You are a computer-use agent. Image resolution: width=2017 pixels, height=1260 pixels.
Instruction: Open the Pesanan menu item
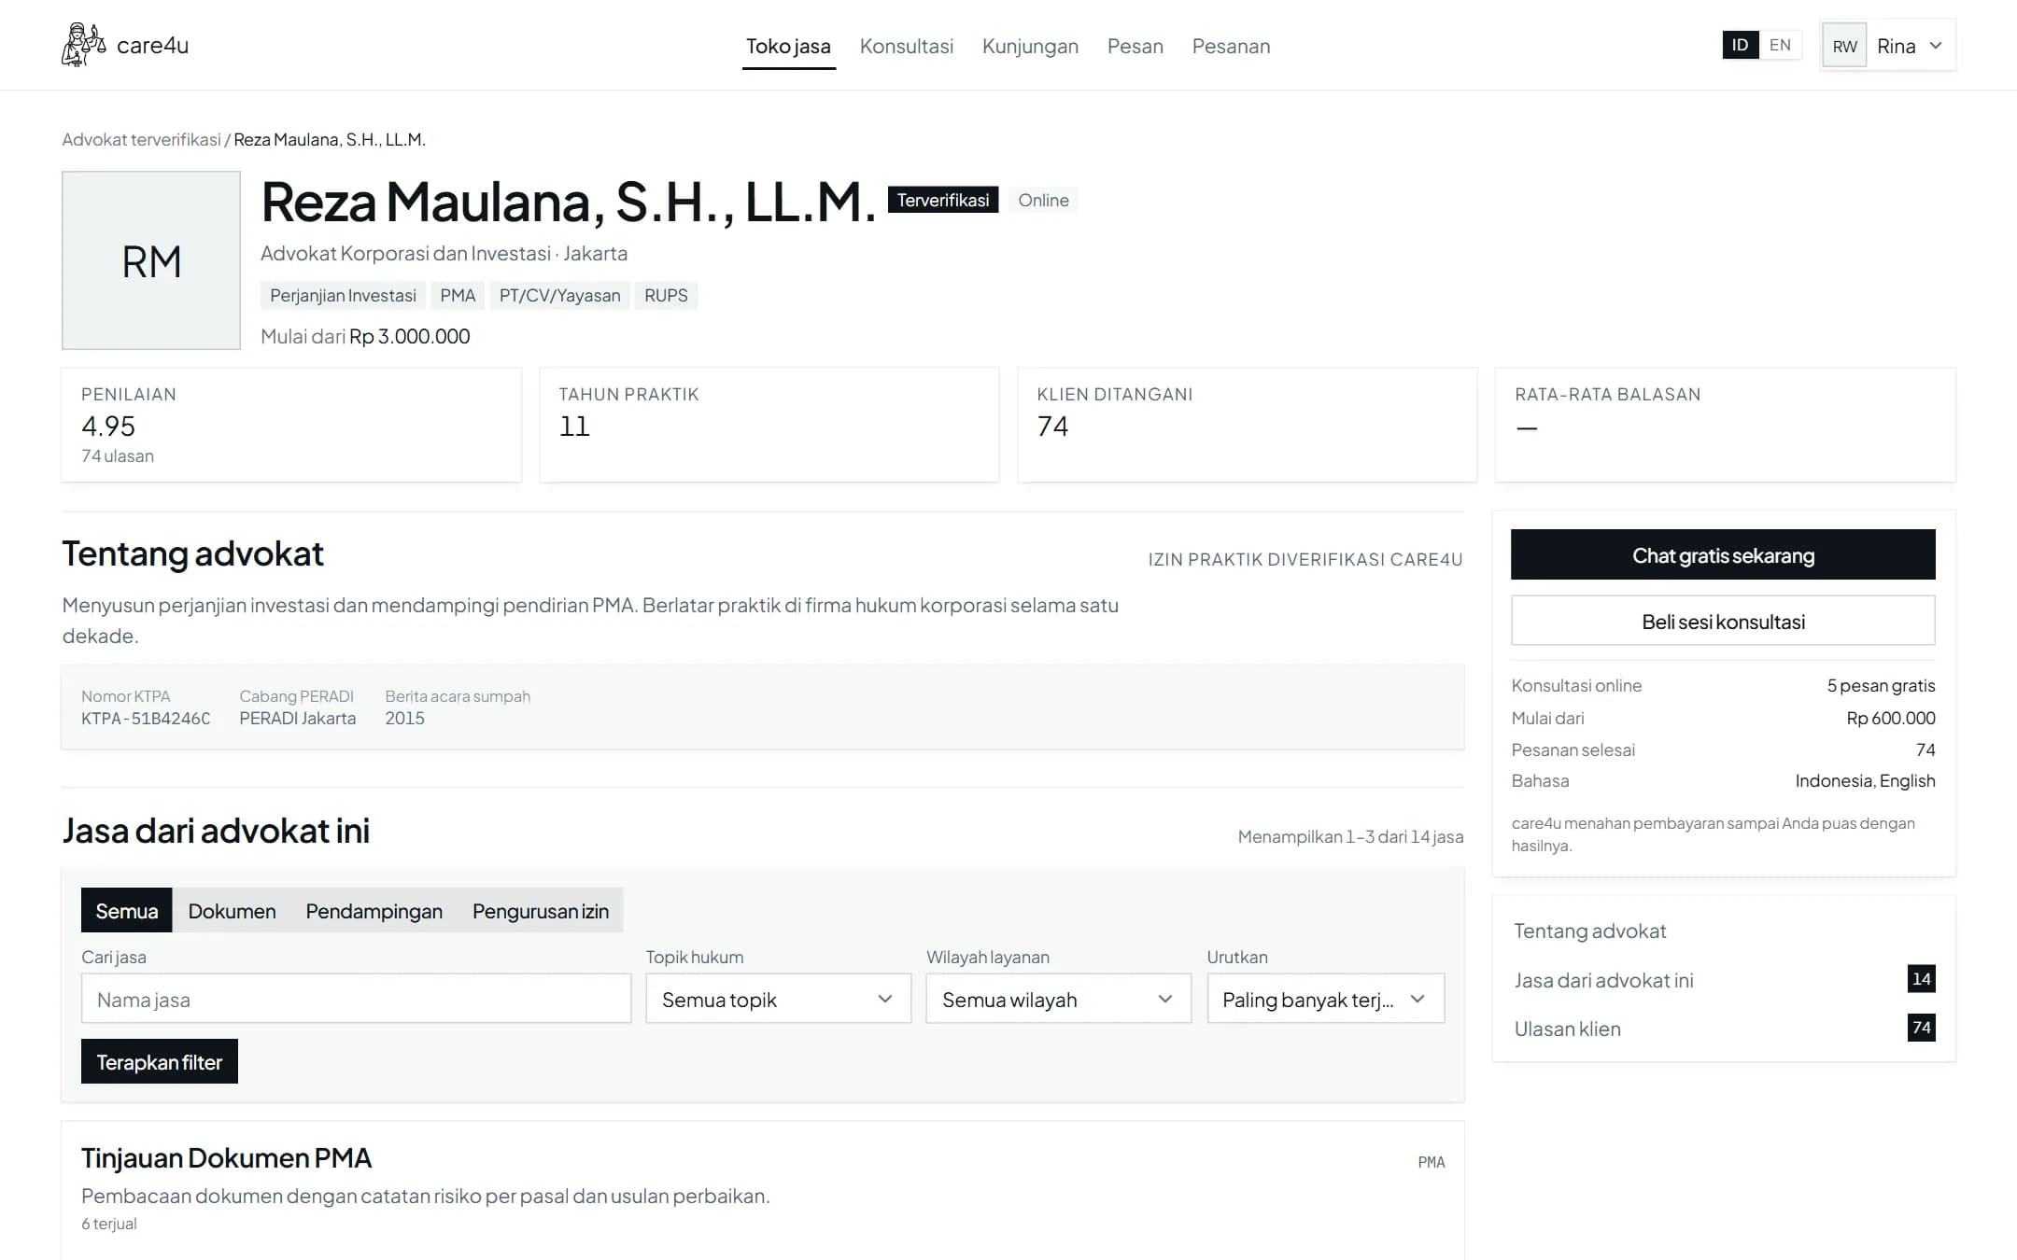pos(1231,46)
